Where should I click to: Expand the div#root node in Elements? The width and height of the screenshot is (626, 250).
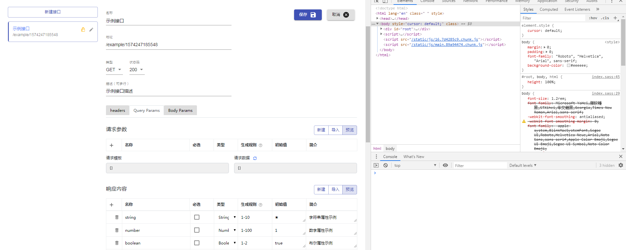(x=381, y=29)
